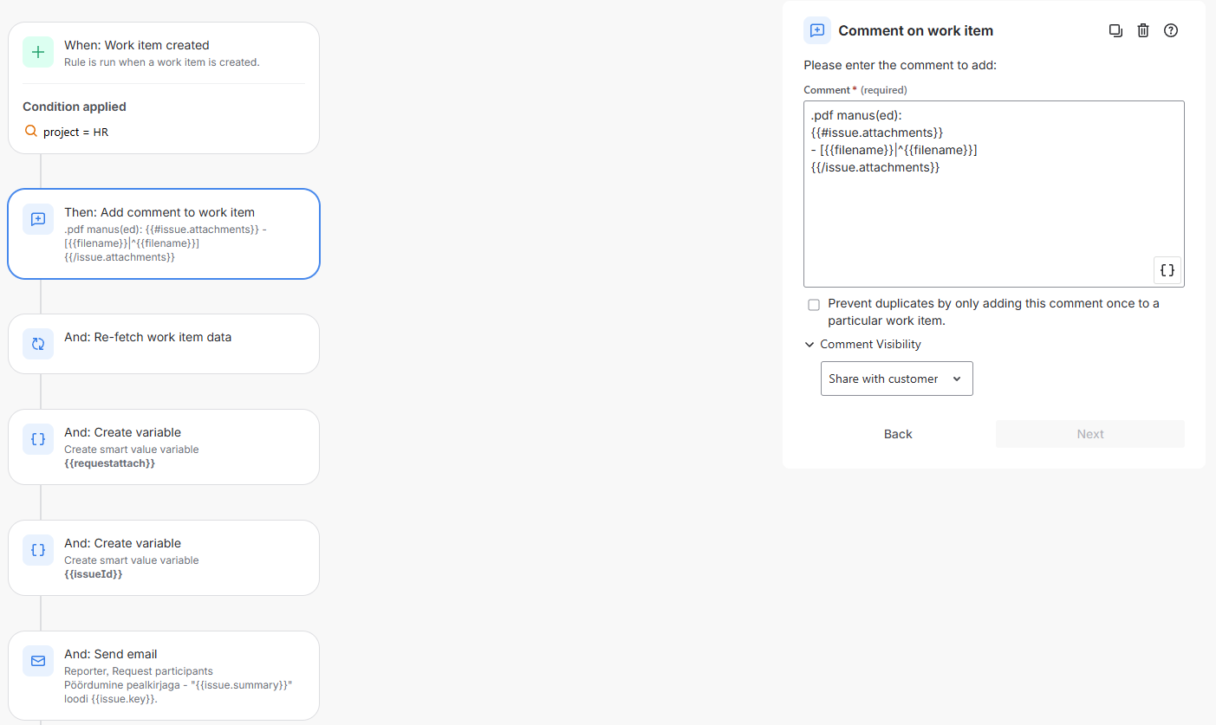Click the comment icon in the panel header
Image resolution: width=1216 pixels, height=725 pixels.
816,29
